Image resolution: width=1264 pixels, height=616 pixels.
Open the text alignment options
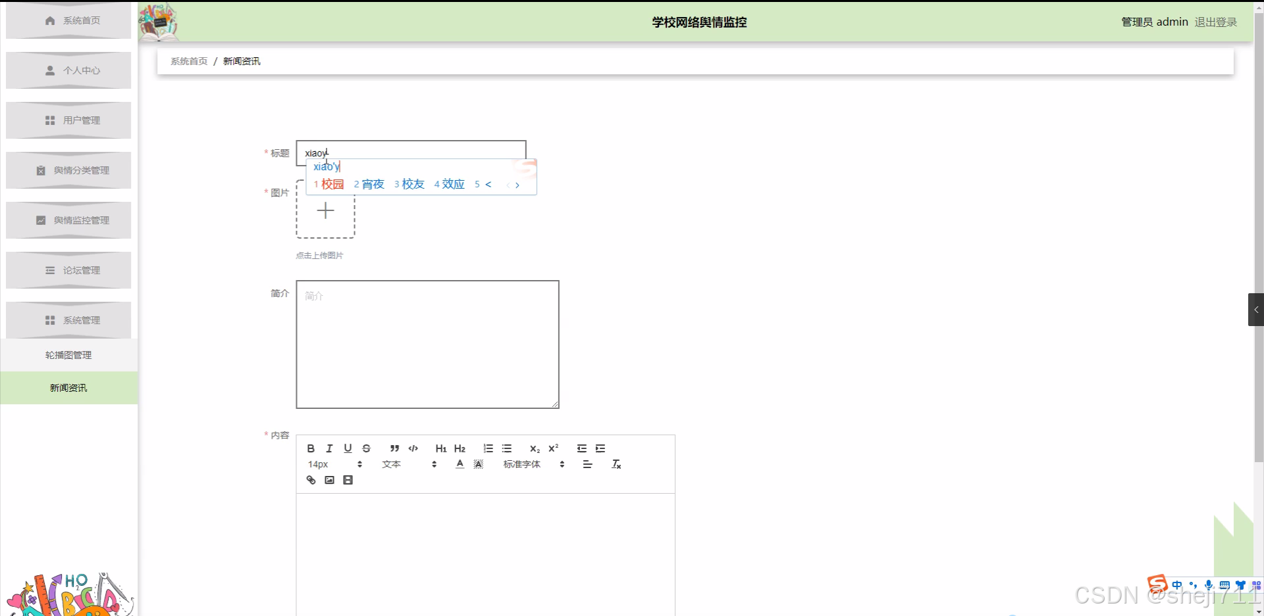(x=587, y=464)
